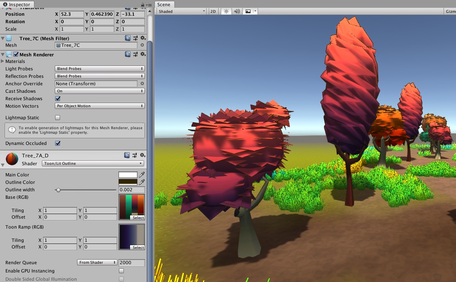Click the Anchor Override object picker circle
456x282 pixels.
coord(142,83)
